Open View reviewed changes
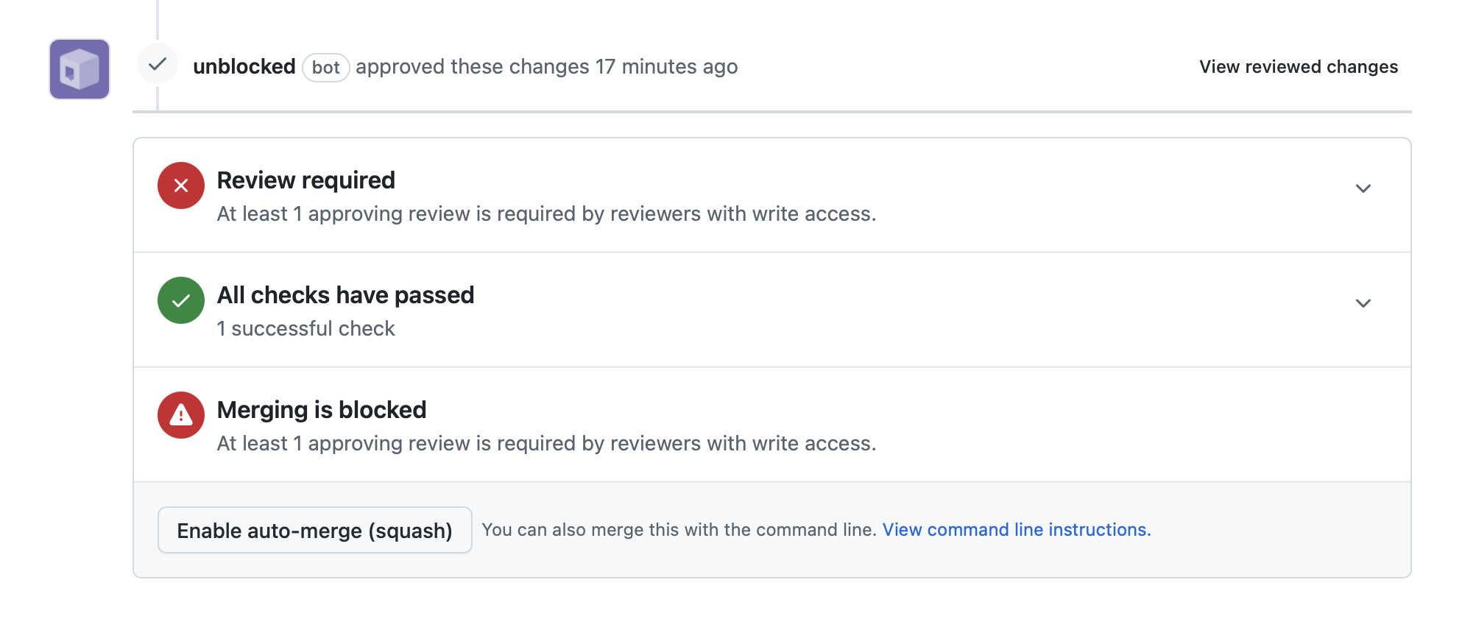The image size is (1462, 630). pos(1298,66)
